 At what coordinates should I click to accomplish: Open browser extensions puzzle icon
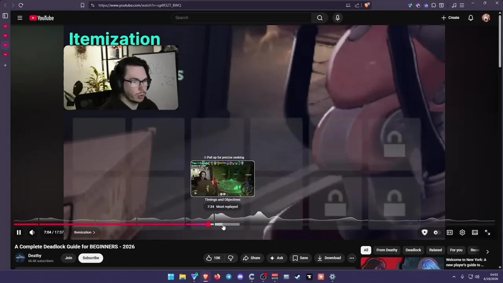tap(433, 5)
